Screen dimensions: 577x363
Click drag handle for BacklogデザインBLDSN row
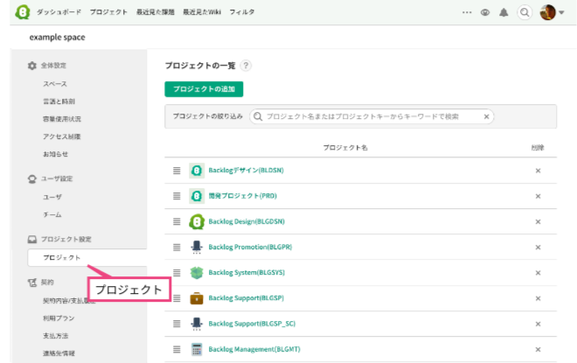(177, 171)
